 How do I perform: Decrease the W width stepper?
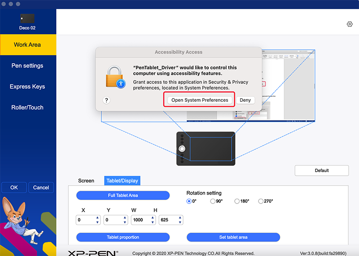tap(153, 222)
